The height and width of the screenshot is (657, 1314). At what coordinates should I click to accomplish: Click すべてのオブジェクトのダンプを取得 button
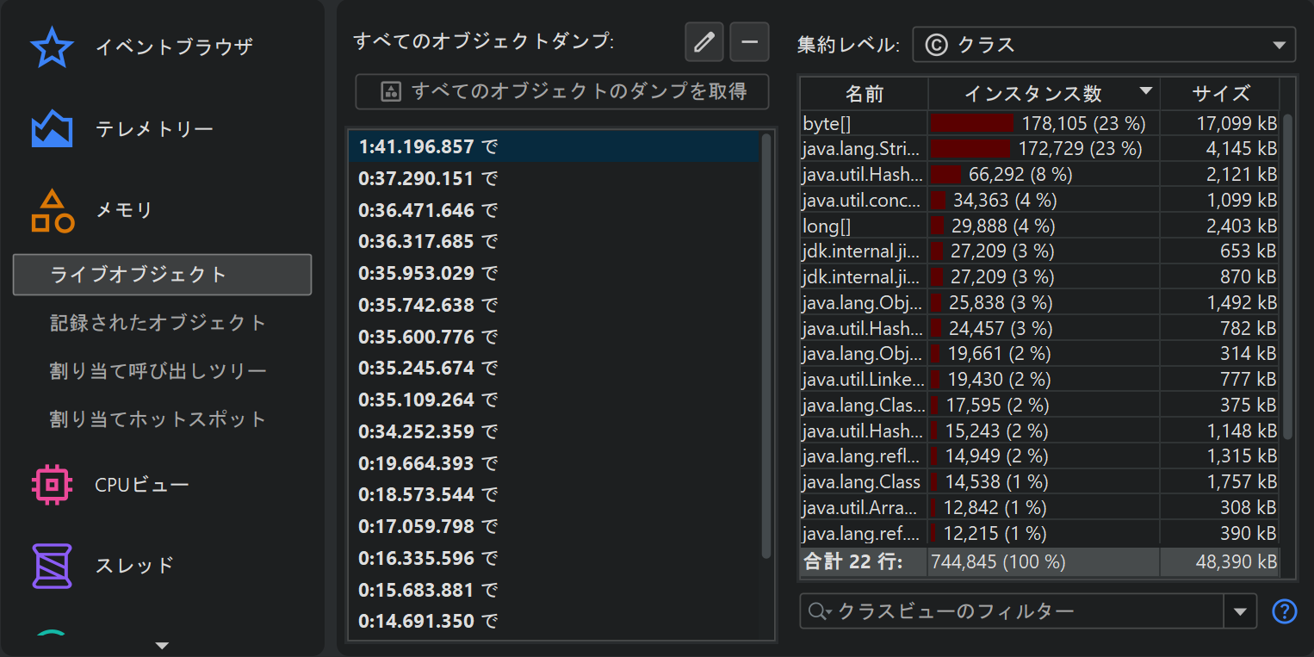(562, 91)
